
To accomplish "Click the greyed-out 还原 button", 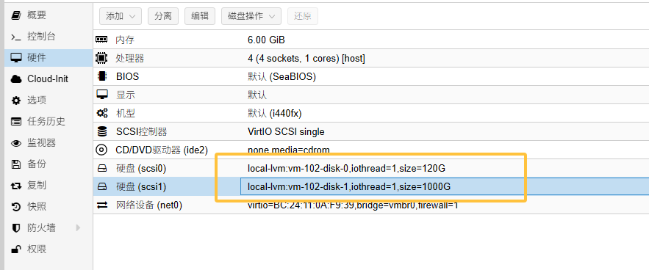I will 303,16.
